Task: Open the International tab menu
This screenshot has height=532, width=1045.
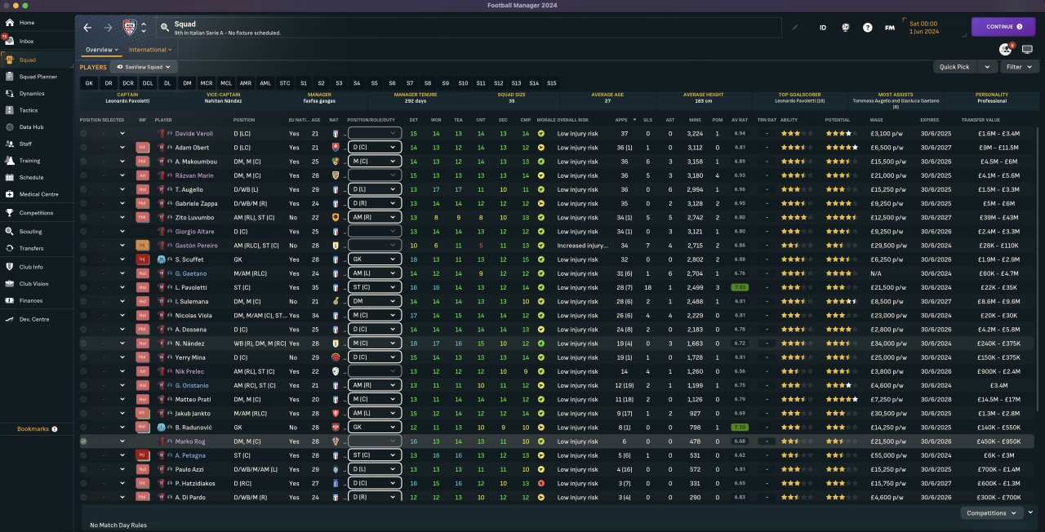Action: (150, 50)
